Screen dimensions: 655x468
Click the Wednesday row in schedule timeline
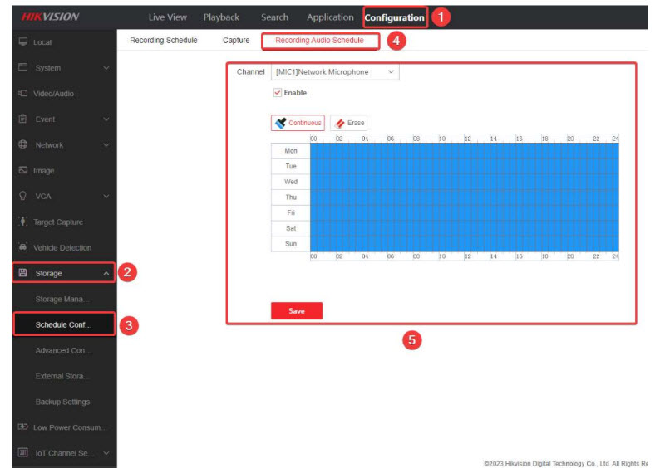tap(464, 182)
